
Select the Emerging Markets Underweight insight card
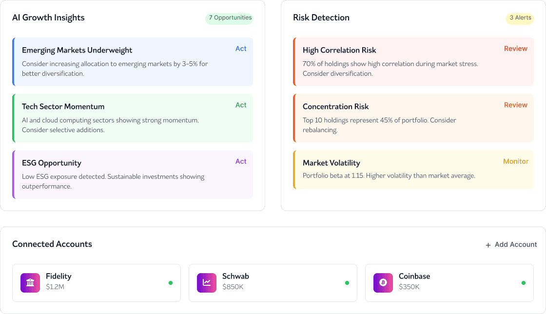pyautogui.click(x=132, y=62)
